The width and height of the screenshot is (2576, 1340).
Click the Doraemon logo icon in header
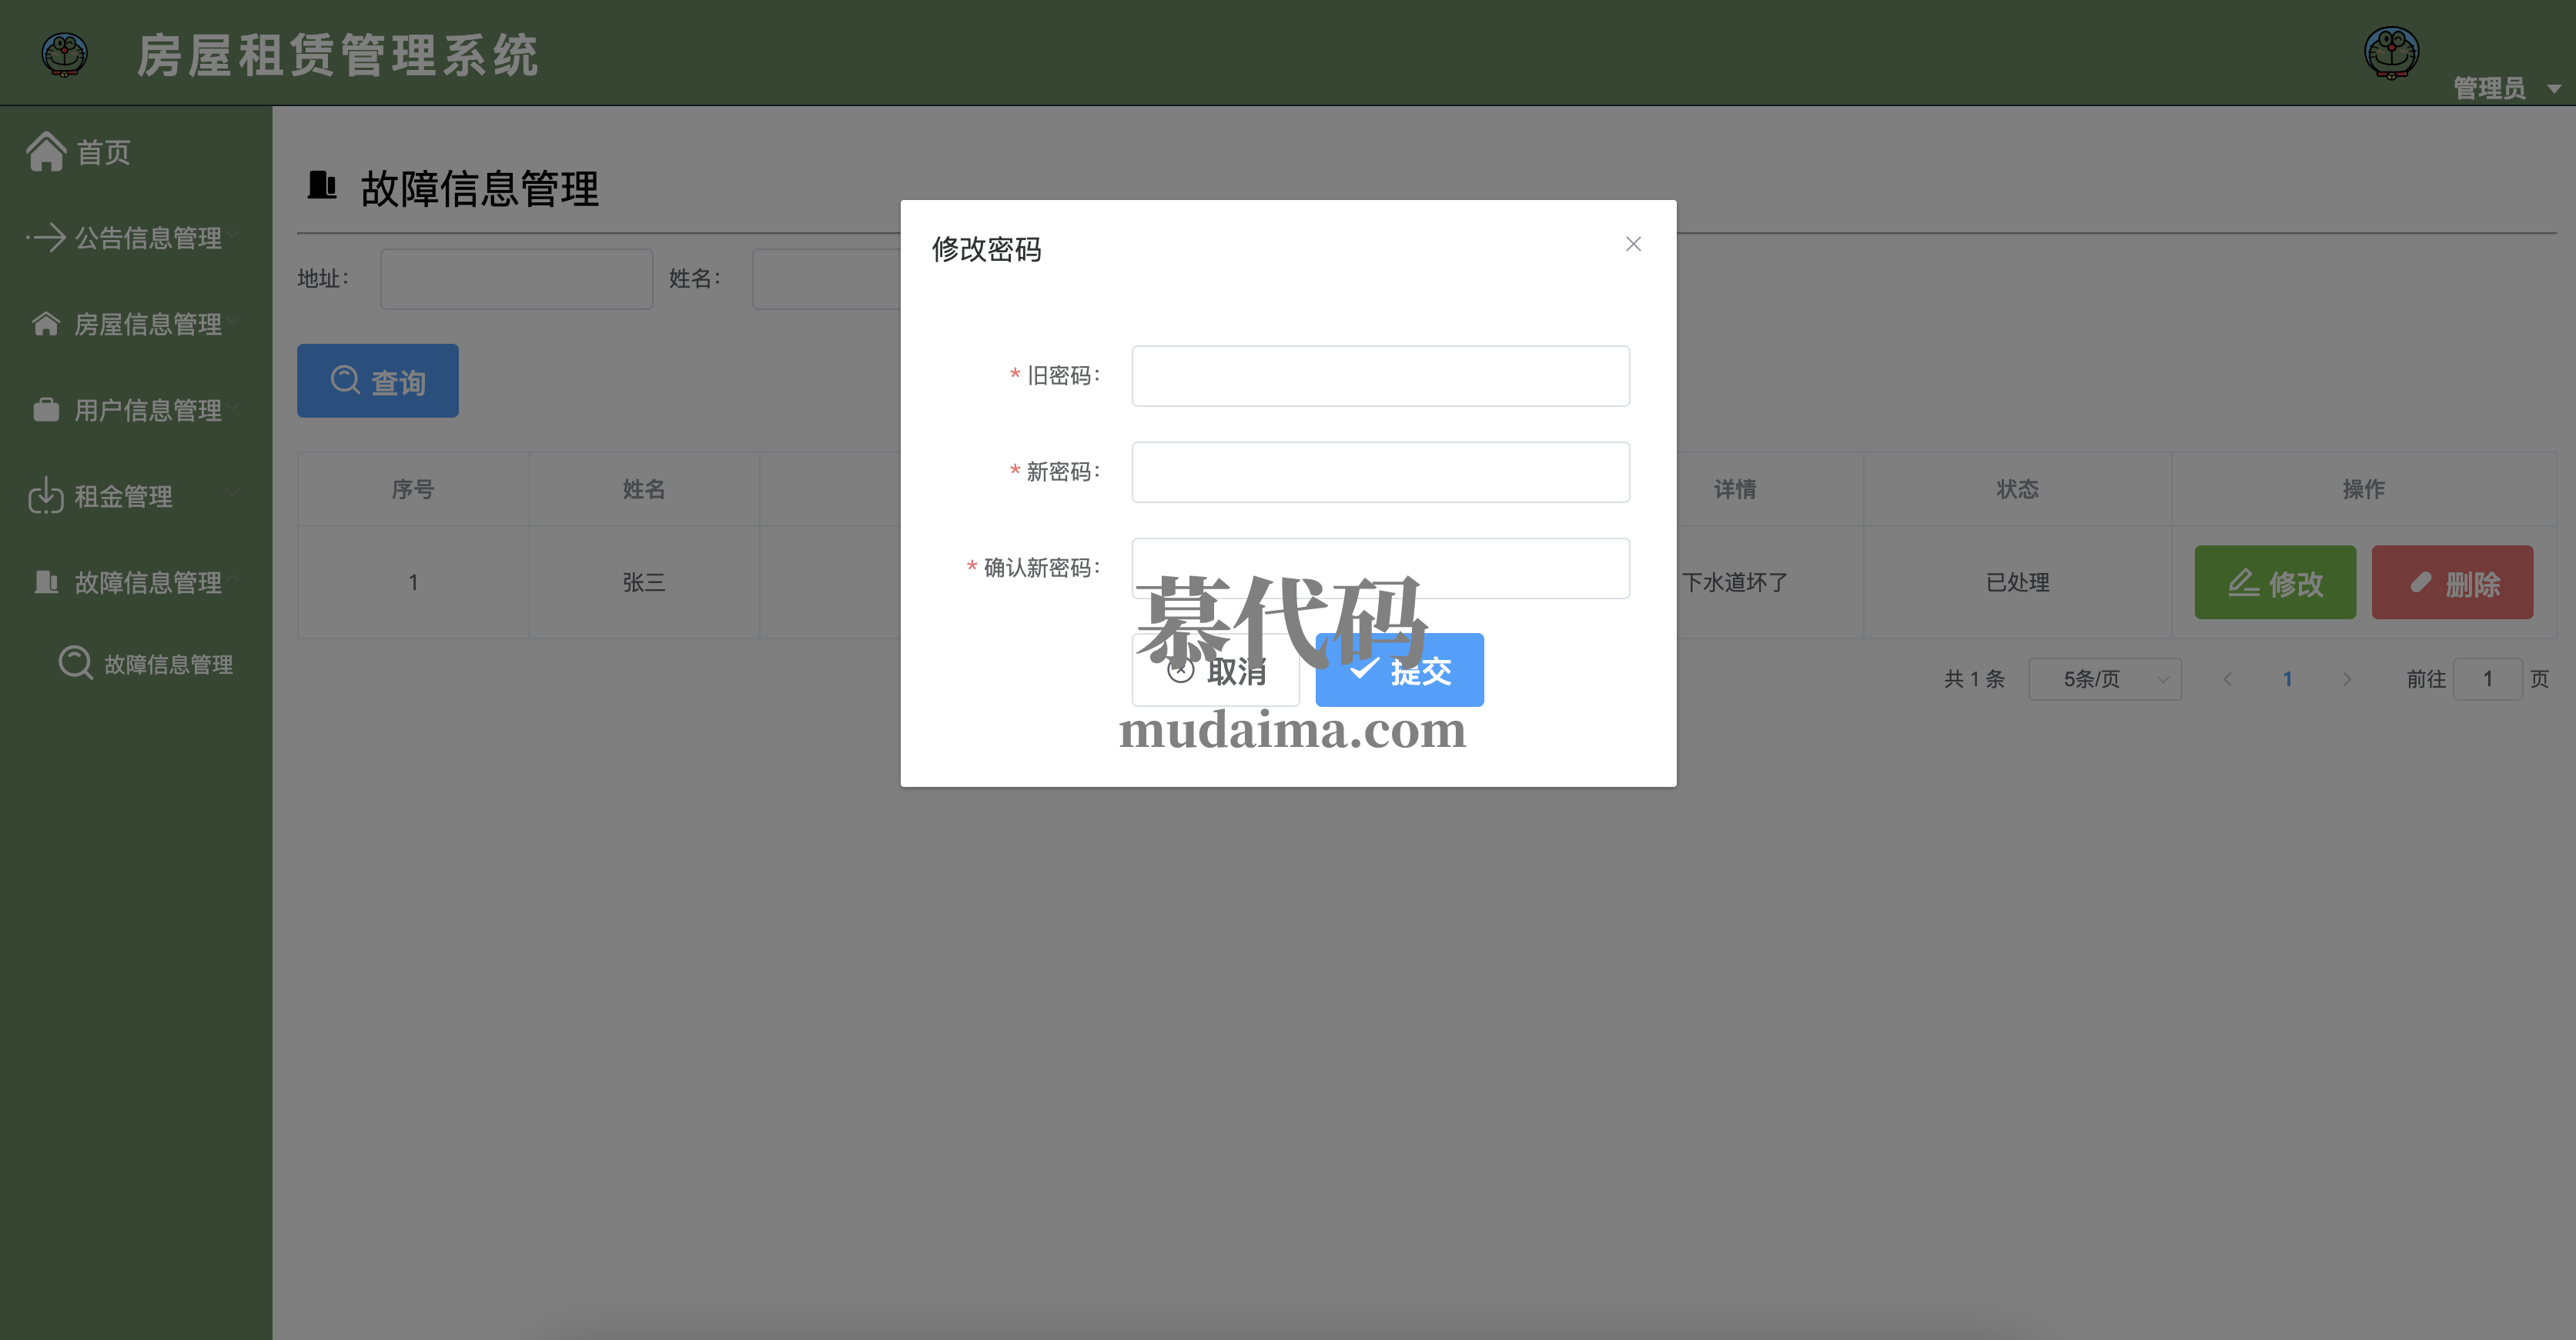(x=65, y=54)
